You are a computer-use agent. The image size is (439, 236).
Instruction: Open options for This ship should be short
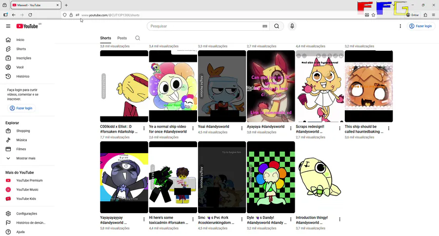click(389, 128)
